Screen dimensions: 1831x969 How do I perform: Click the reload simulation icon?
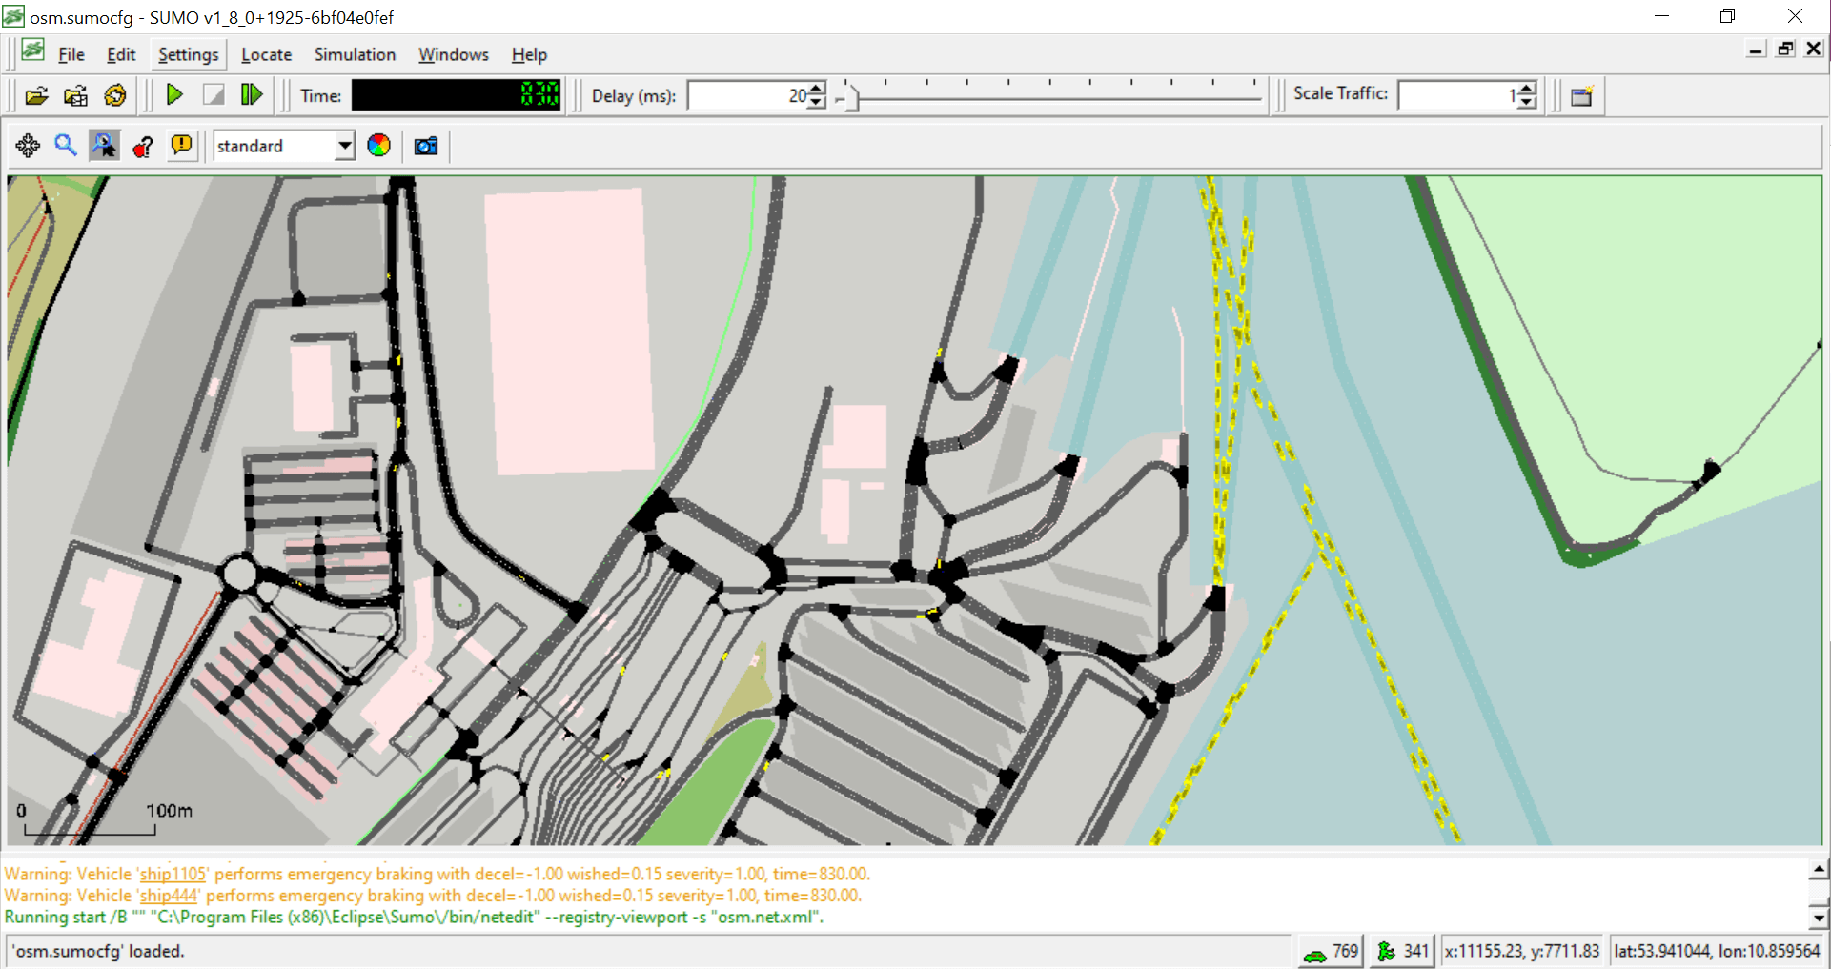click(x=115, y=95)
